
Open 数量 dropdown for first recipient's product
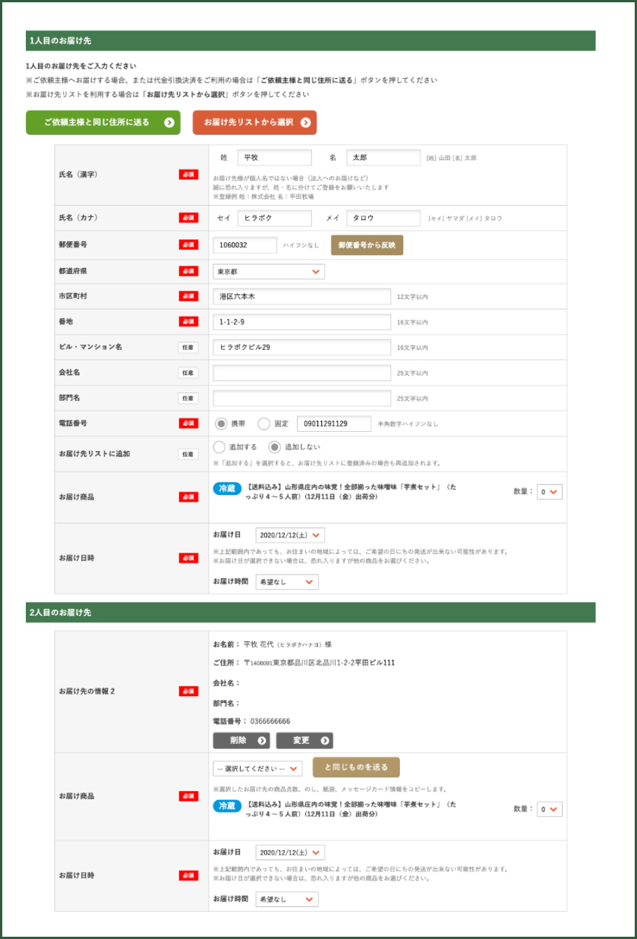(x=550, y=492)
